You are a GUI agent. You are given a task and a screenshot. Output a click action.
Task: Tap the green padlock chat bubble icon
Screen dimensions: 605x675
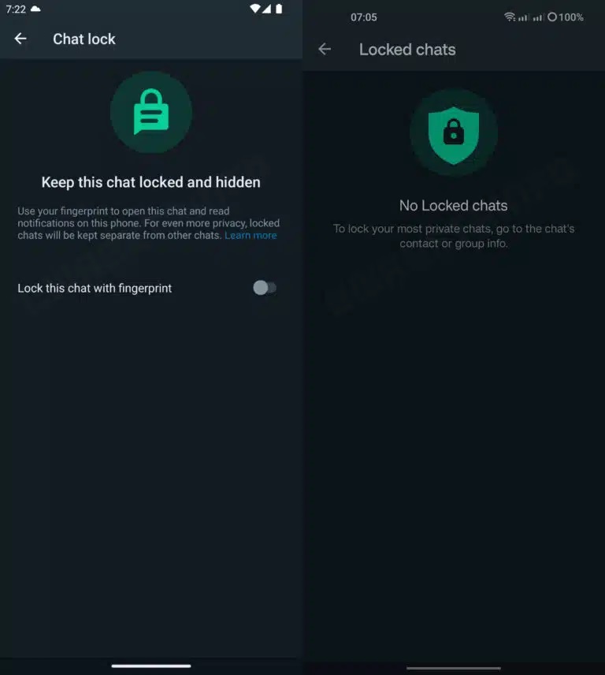click(151, 112)
